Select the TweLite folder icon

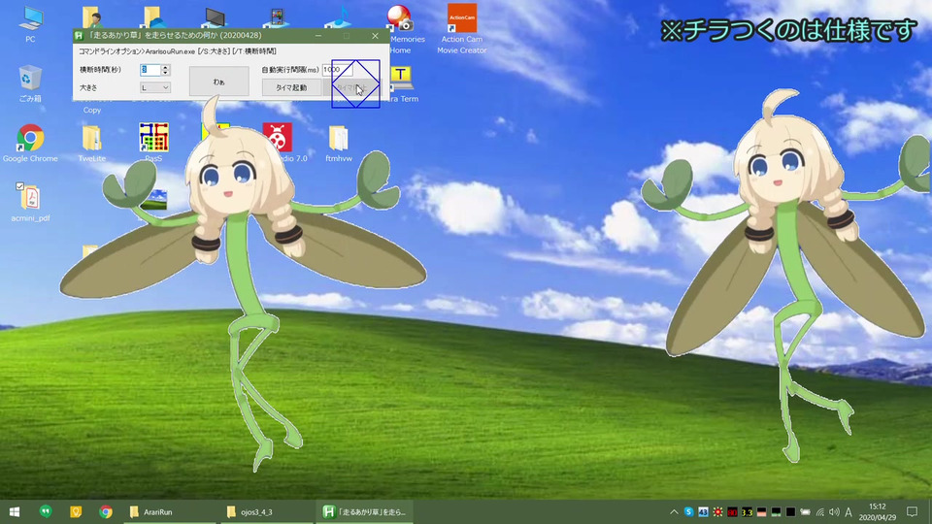click(91, 143)
